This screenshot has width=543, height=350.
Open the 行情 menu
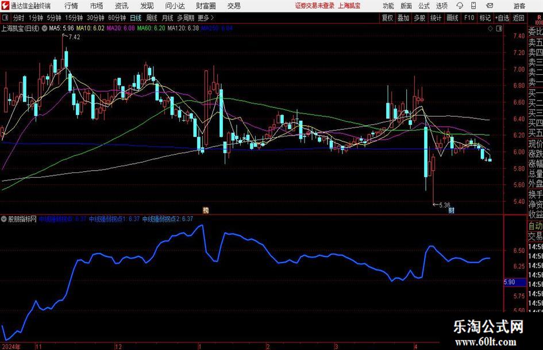(x=71, y=6)
